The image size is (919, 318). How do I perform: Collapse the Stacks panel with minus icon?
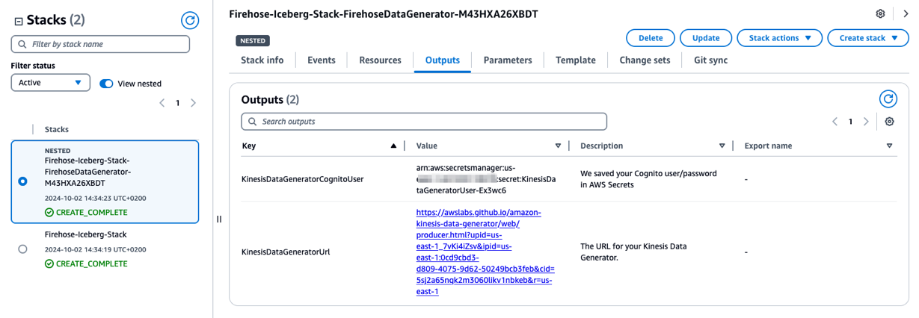[19, 21]
